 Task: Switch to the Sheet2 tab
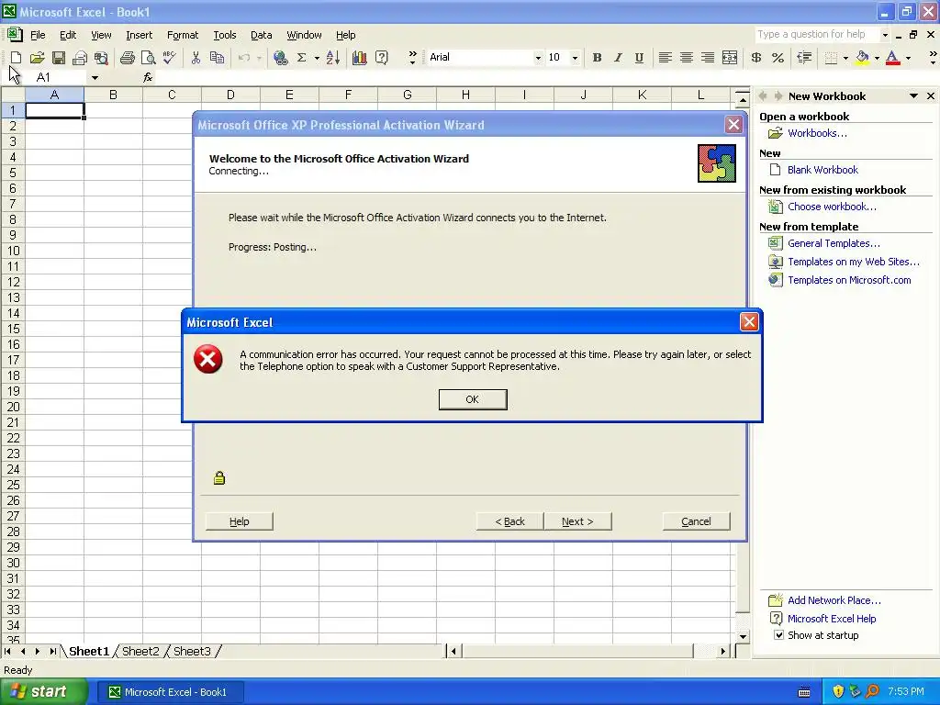pos(140,651)
